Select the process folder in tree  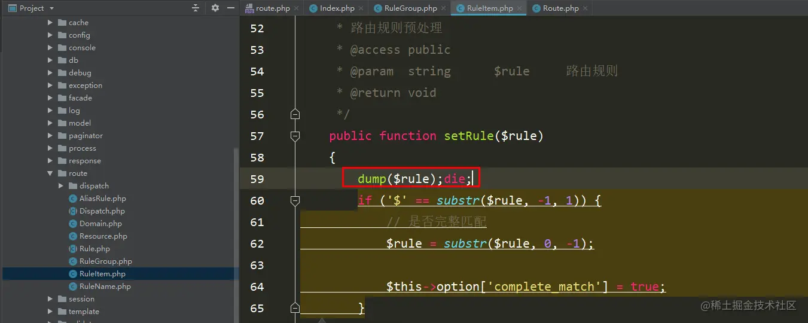coord(82,148)
